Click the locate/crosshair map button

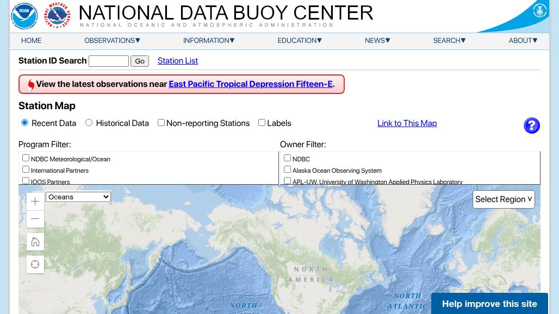35,265
